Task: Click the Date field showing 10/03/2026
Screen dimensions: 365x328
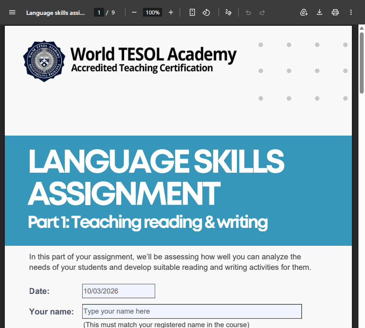Action: [118, 291]
